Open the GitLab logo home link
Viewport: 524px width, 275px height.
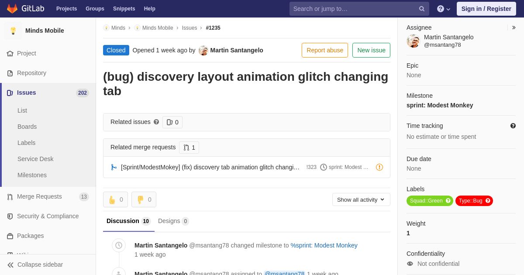click(25, 9)
